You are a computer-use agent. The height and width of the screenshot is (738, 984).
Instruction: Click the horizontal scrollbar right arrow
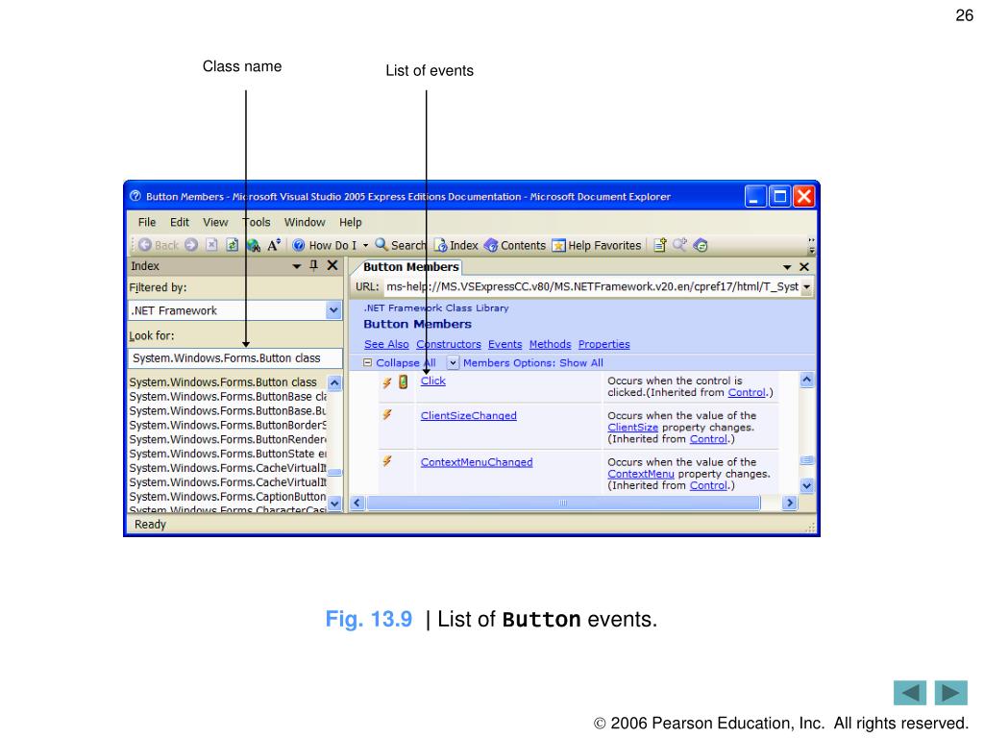click(790, 503)
